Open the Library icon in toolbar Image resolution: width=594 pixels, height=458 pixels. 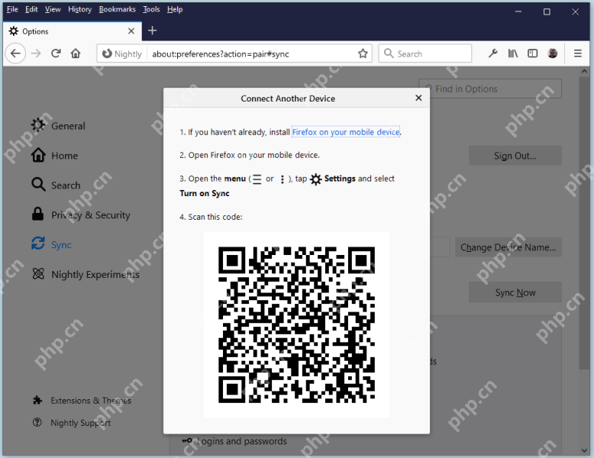[512, 53]
